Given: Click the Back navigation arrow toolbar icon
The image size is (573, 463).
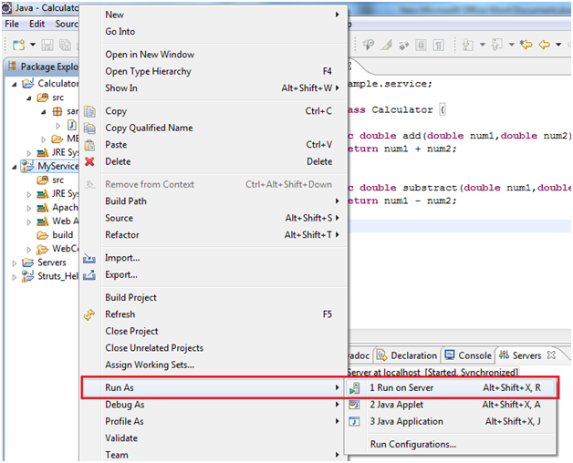Looking at the screenshot, I should [x=544, y=45].
